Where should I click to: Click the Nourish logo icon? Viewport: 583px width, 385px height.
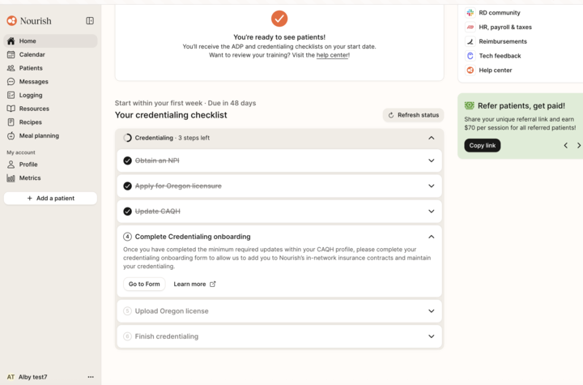(11, 20)
